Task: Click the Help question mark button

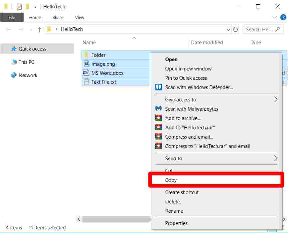Action: coord(283,17)
